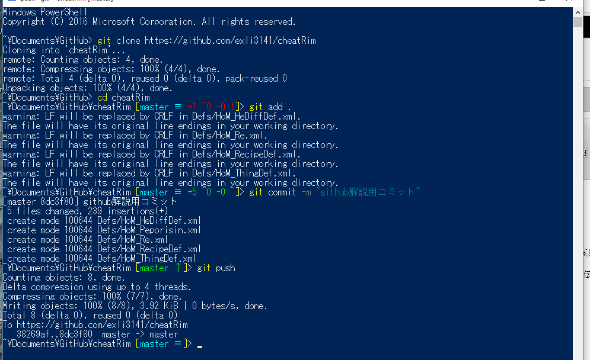Click the 'git push' command text
This screenshot has height=360, width=590.
(216, 268)
